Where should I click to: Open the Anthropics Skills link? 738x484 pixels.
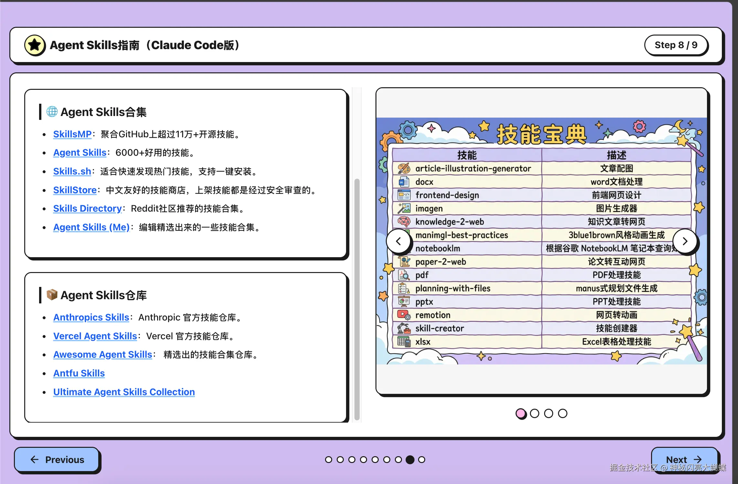tap(91, 317)
